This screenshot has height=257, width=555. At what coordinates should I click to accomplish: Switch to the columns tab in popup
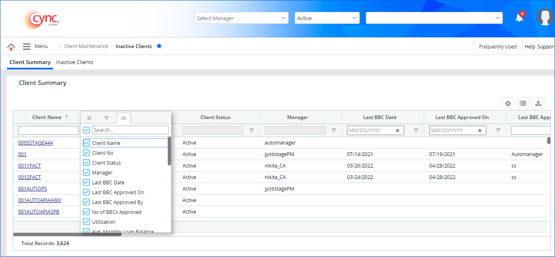pyautogui.click(x=124, y=118)
